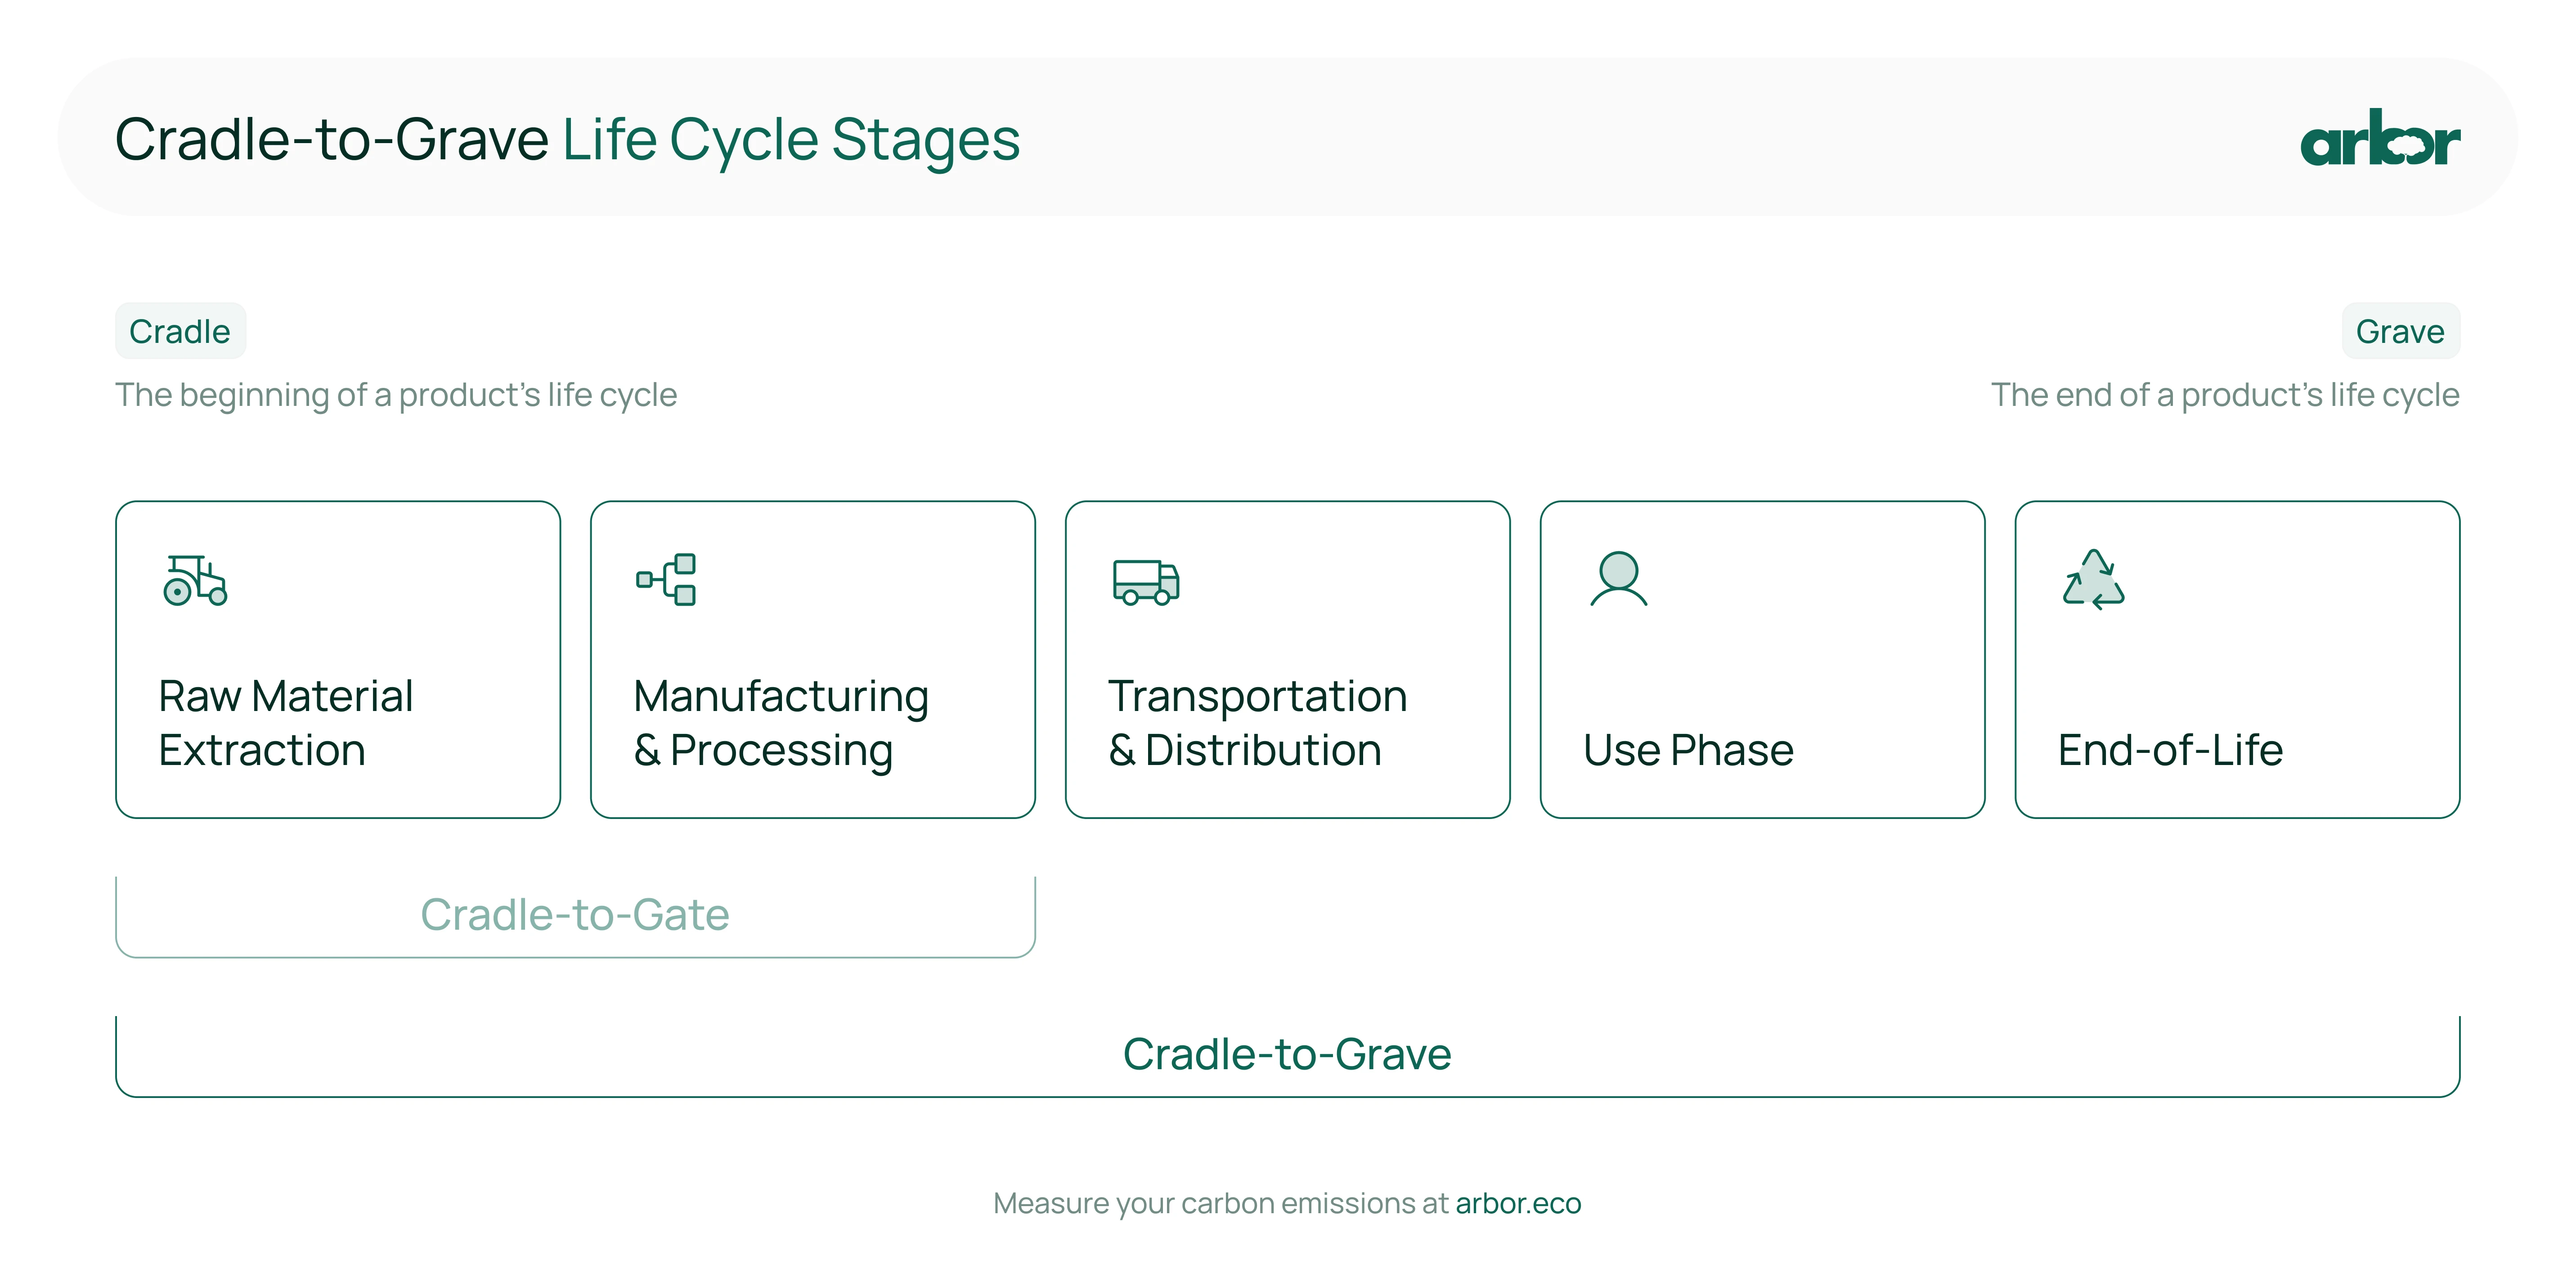The height and width of the screenshot is (1278, 2576).
Task: Click 'Measure your carbon emissions at' text
Action: pyautogui.click(x=1220, y=1203)
